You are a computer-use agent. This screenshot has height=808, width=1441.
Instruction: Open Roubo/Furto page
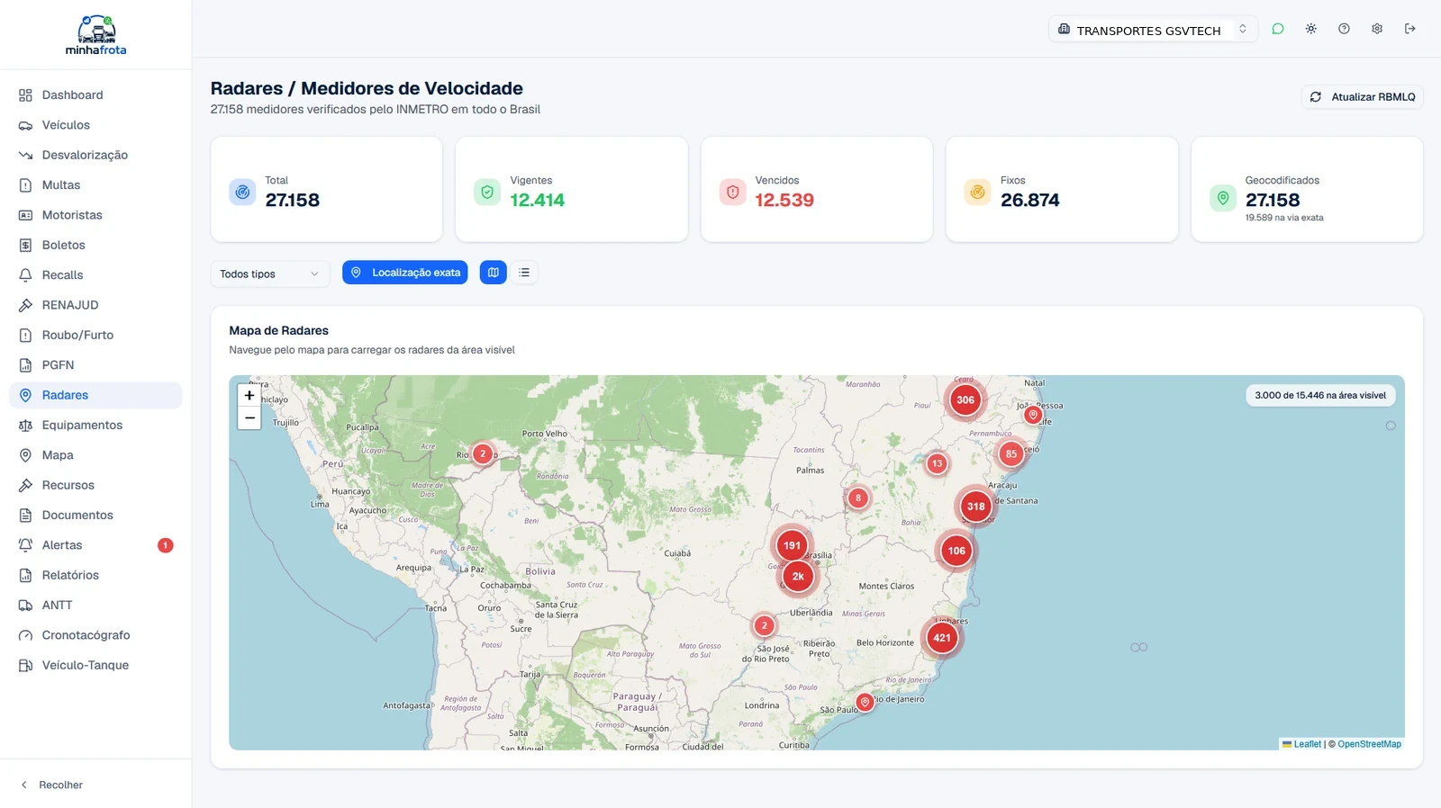coord(95,335)
